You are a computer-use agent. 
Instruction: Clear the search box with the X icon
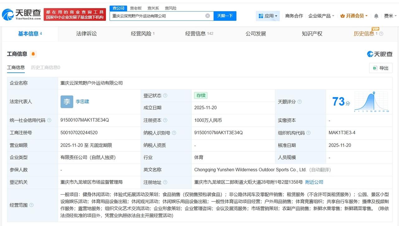tap(208, 16)
